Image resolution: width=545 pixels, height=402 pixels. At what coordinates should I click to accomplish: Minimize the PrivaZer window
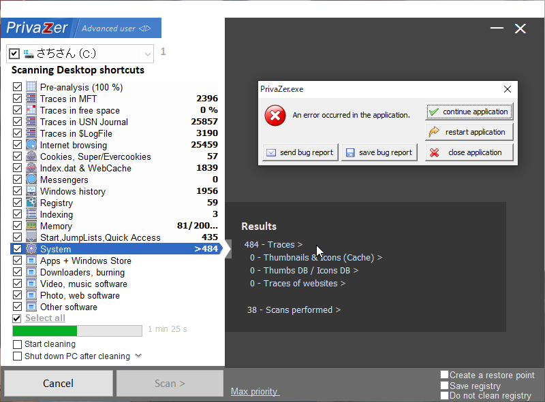click(497, 28)
